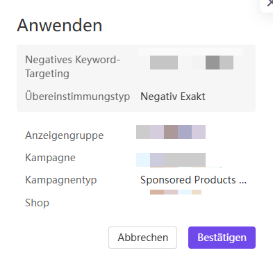Select the Kampagnentyp label
The image size is (273, 264).
[x=60, y=180]
